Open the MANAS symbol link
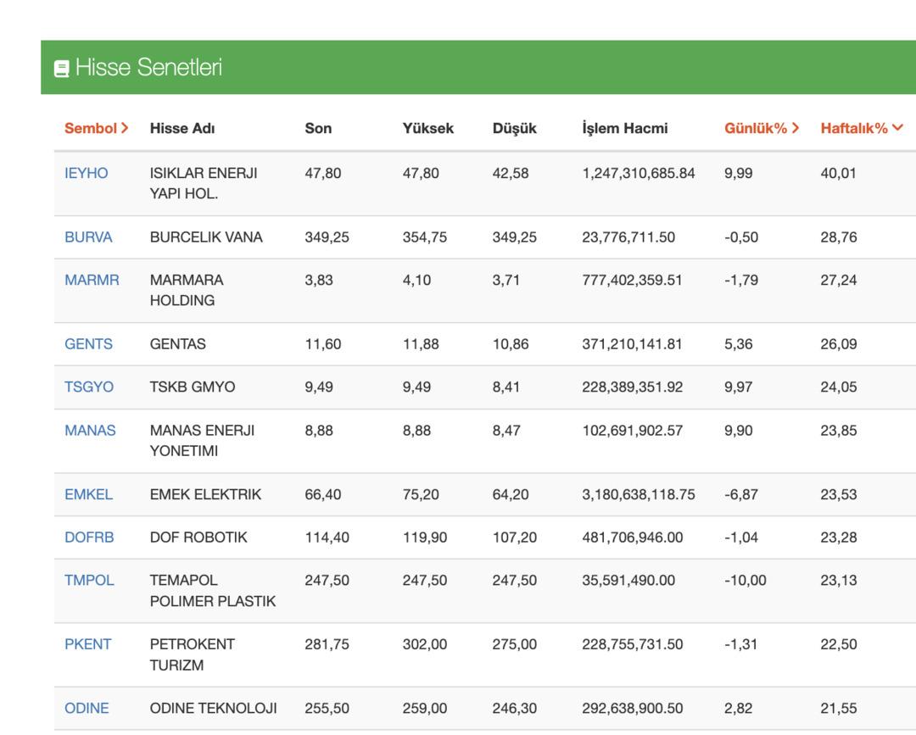The height and width of the screenshot is (735, 916). (90, 430)
